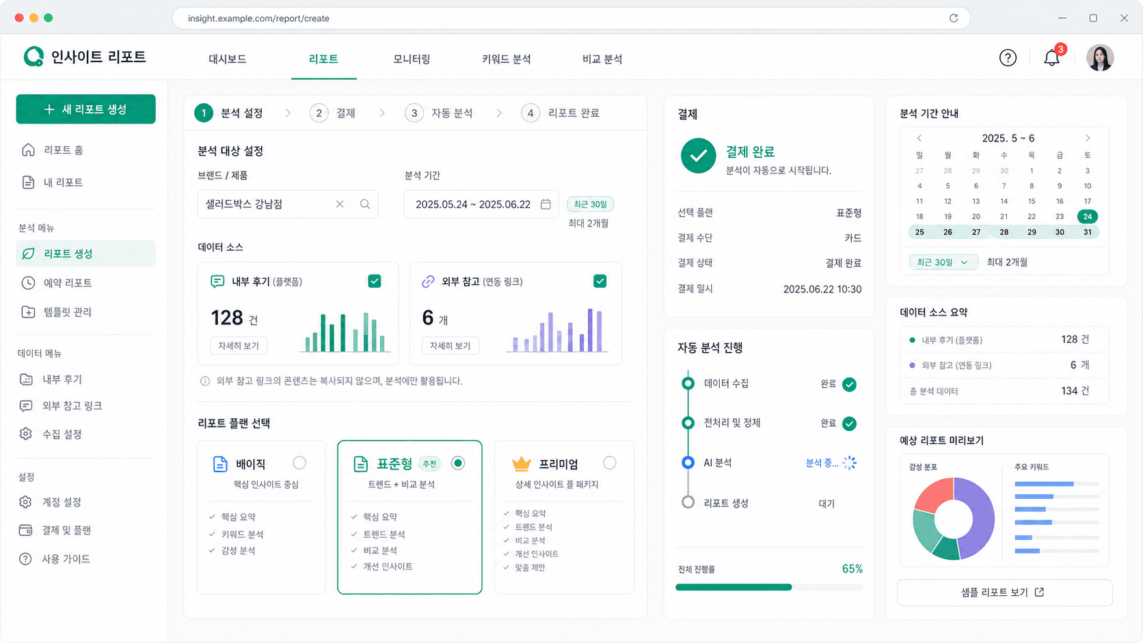Click the 내 리포트 document icon

28,182
